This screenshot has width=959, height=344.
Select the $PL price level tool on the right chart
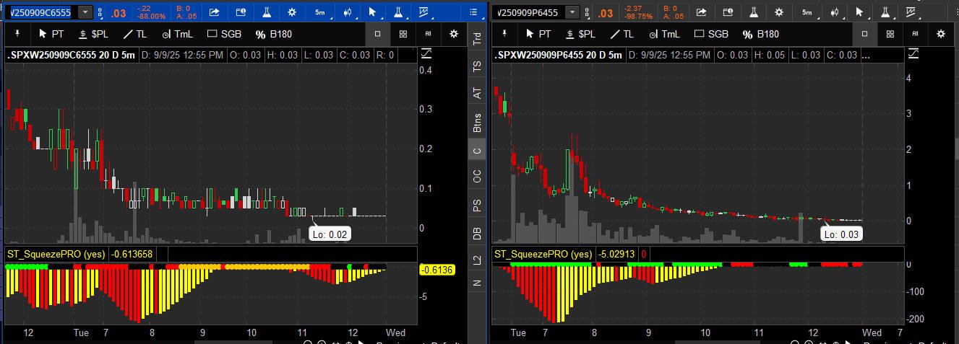tap(580, 34)
